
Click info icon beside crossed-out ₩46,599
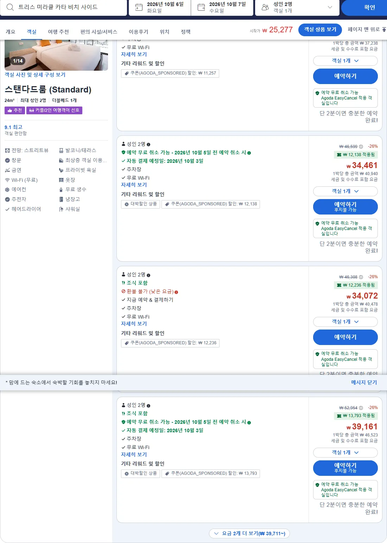coord(361,147)
